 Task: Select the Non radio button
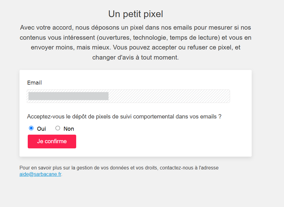tap(58, 128)
